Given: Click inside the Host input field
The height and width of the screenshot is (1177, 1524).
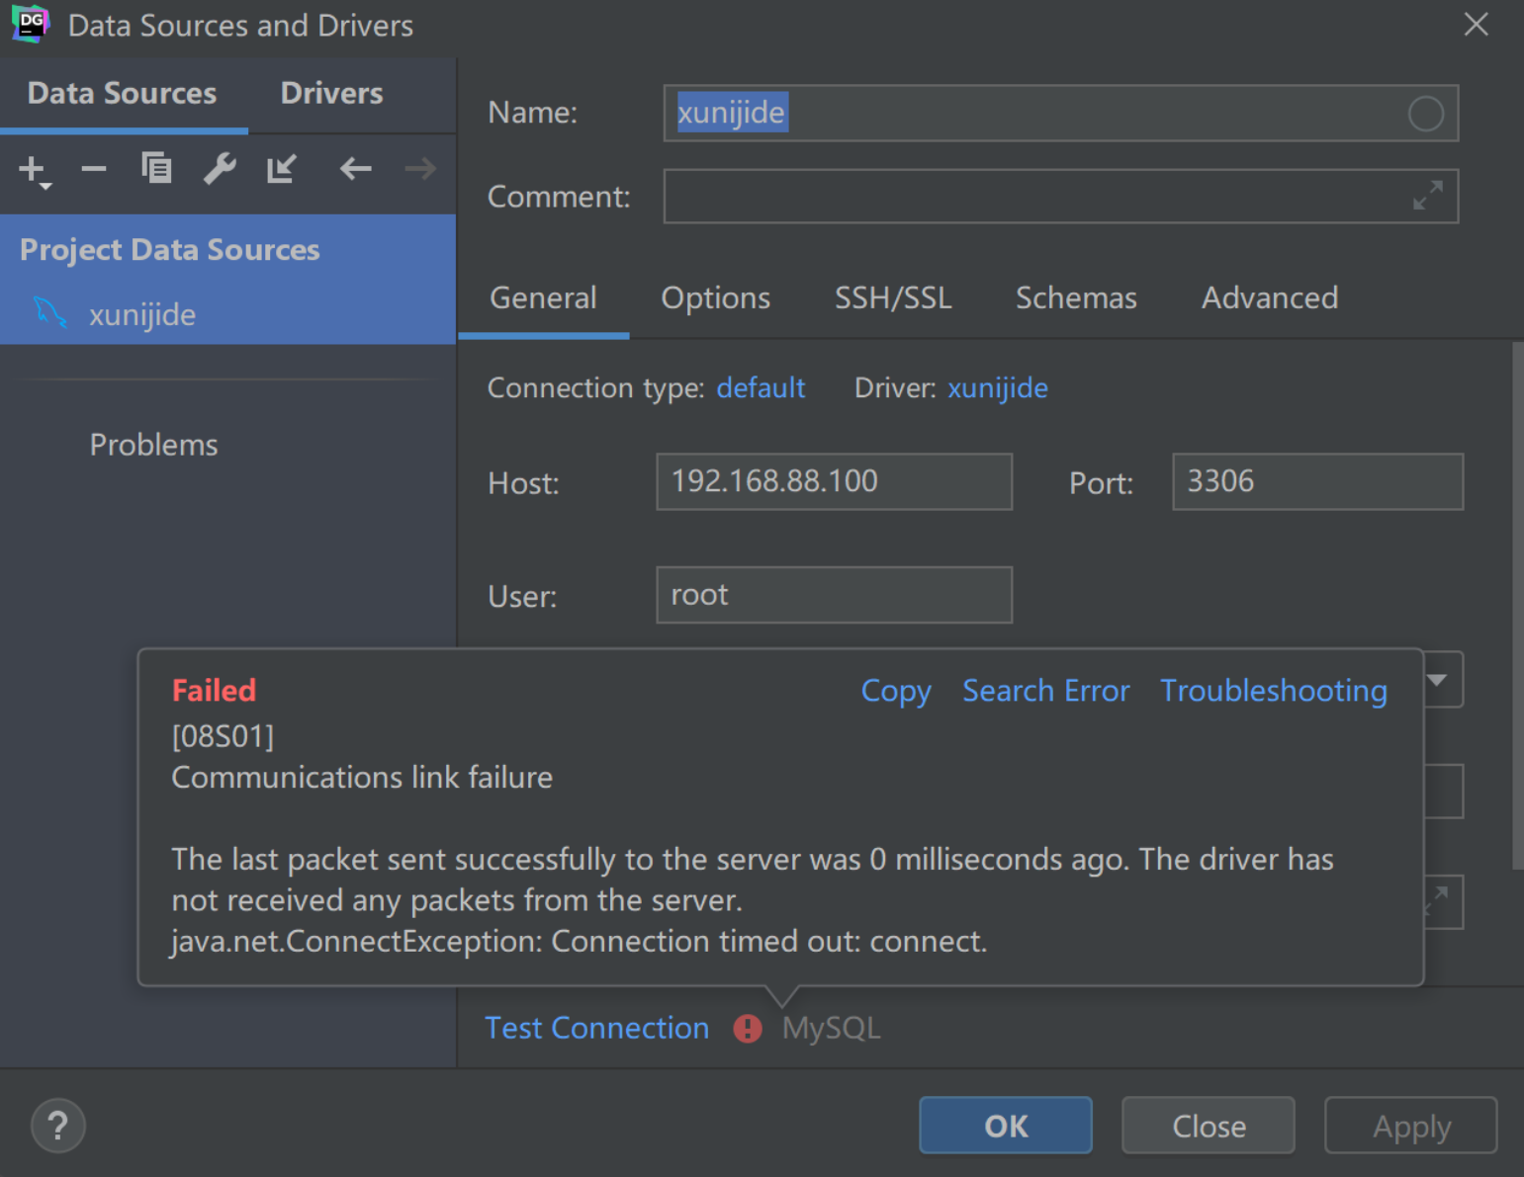Looking at the screenshot, I should 834,481.
